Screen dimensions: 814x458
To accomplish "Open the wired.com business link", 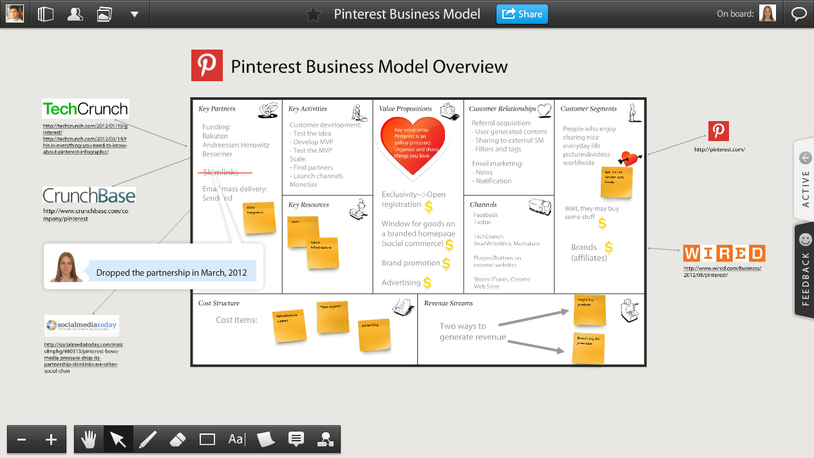I will click(x=723, y=271).
